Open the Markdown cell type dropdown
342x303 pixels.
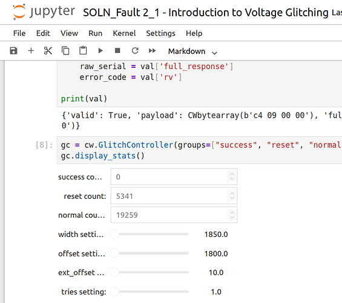192,52
